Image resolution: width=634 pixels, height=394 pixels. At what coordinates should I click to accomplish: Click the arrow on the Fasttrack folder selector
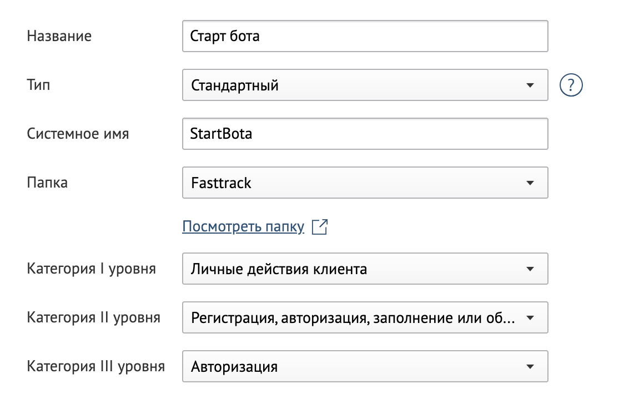click(x=530, y=183)
